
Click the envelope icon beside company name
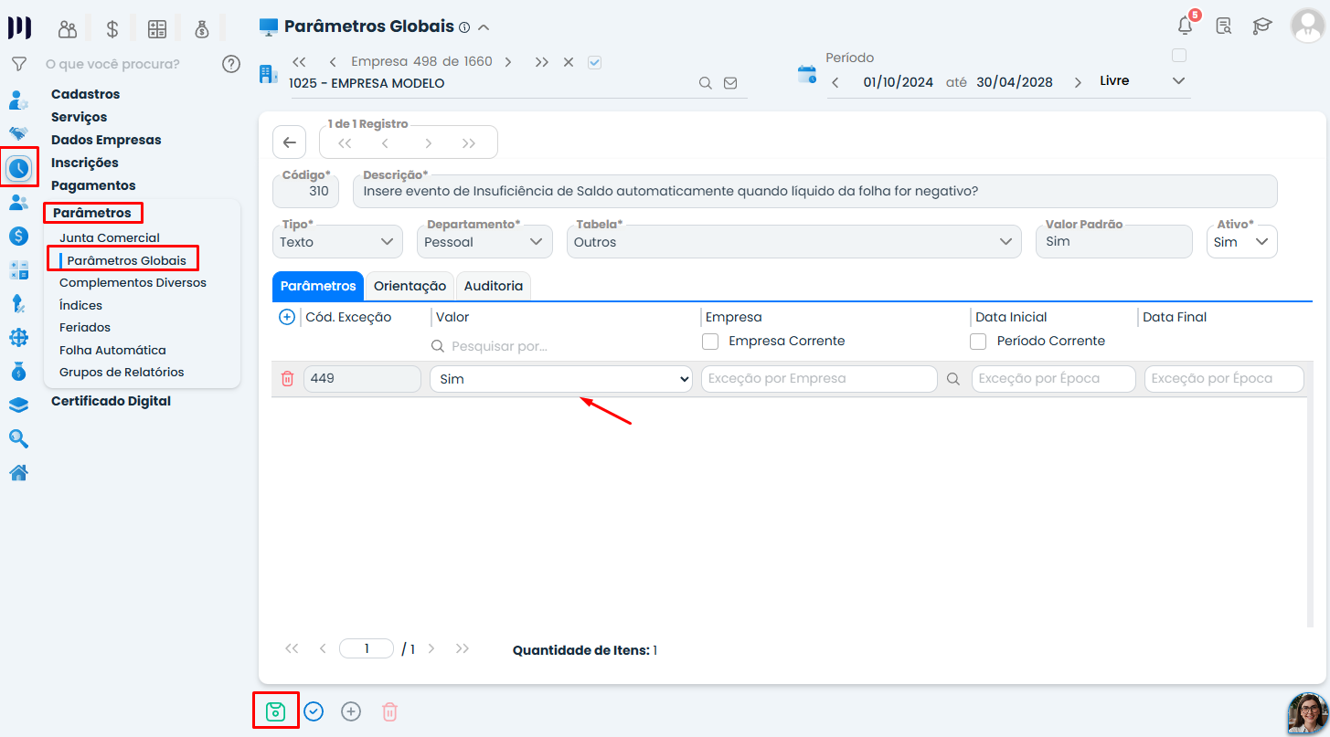tap(730, 83)
